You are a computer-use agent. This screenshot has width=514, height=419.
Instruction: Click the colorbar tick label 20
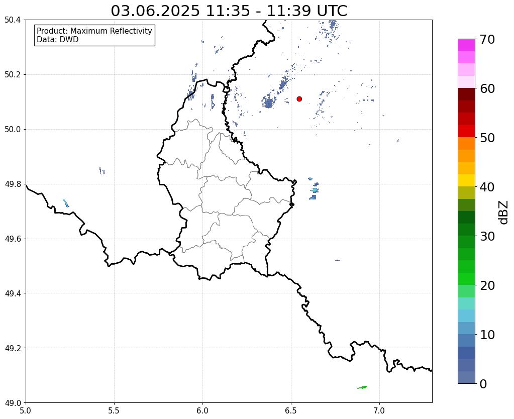pyautogui.click(x=487, y=285)
